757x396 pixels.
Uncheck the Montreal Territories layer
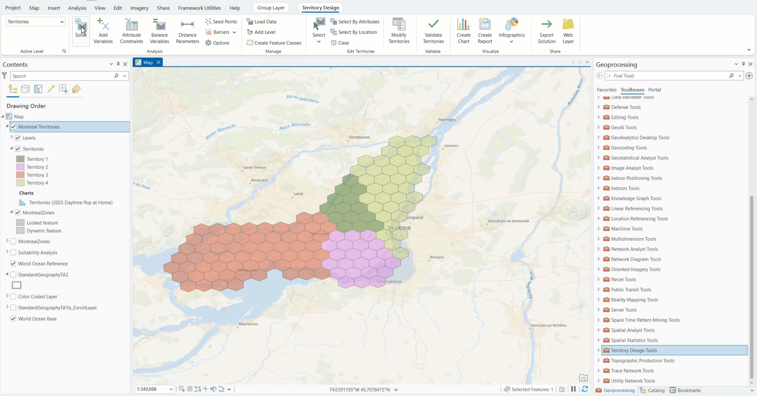click(x=13, y=127)
